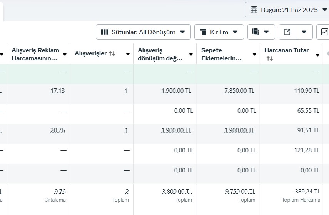Image resolution: width=329 pixels, height=215 pixels.
Task: Click the 17,13 ROAS value
Action: coord(57,91)
